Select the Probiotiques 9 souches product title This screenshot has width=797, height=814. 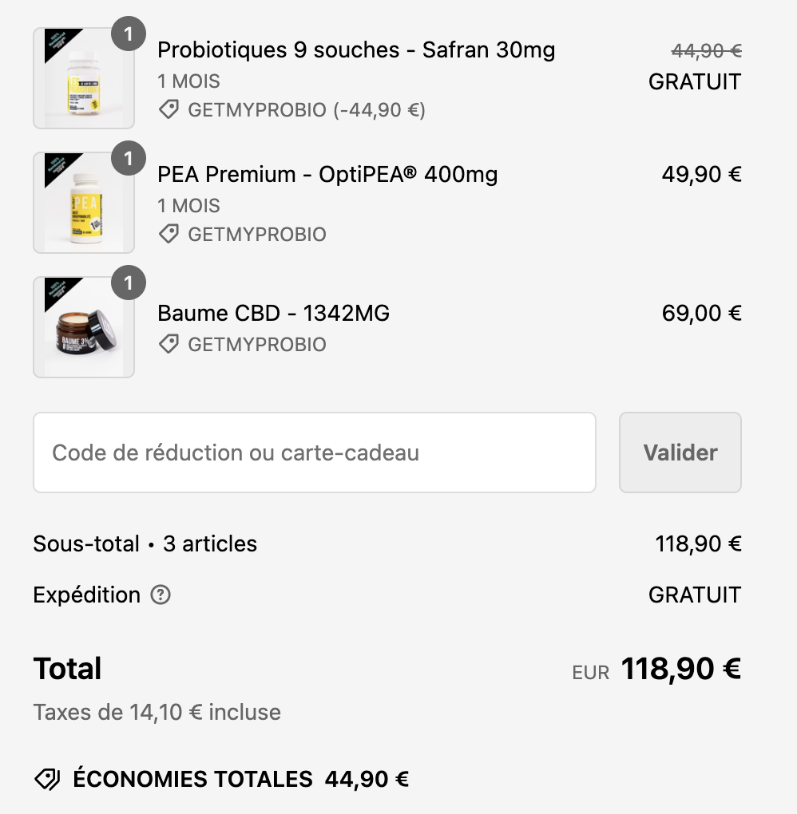click(x=356, y=49)
